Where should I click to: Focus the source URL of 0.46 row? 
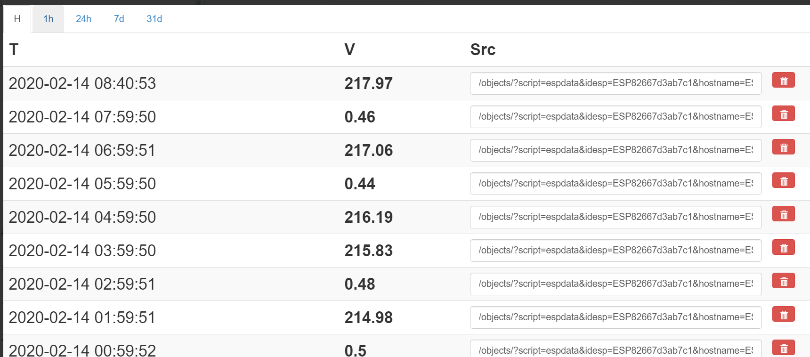pos(616,117)
